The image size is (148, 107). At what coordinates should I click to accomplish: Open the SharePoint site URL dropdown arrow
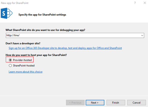tap(142, 36)
